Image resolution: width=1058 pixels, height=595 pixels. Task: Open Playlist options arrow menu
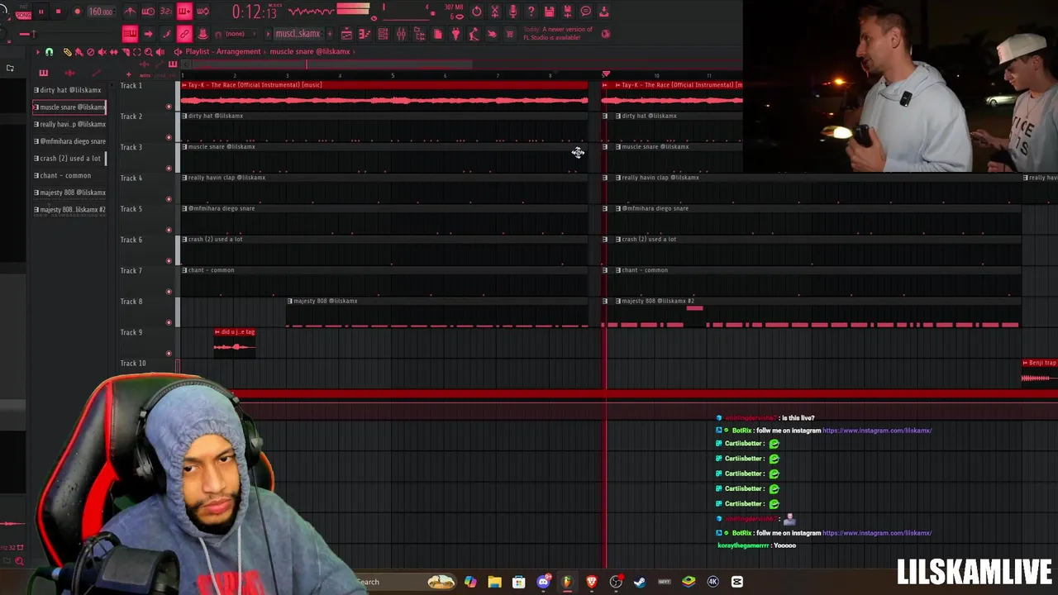pos(38,51)
